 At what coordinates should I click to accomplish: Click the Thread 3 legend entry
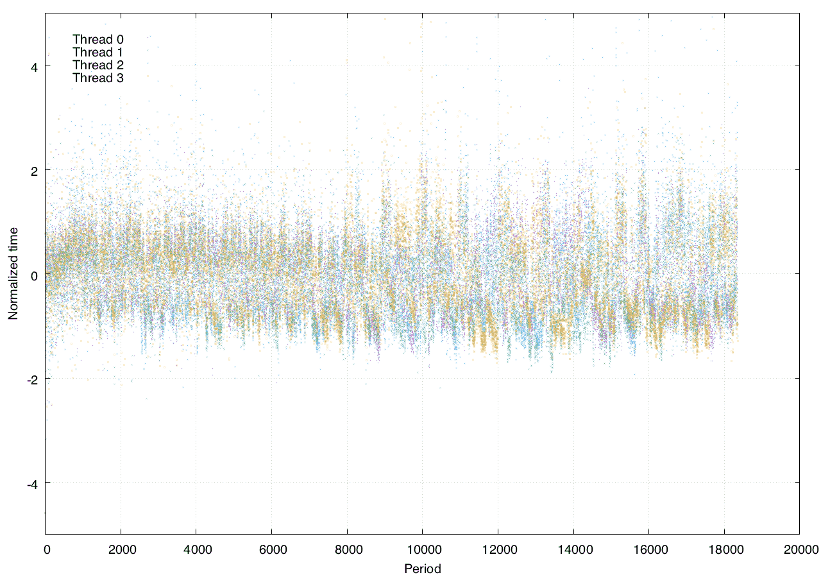tap(98, 78)
